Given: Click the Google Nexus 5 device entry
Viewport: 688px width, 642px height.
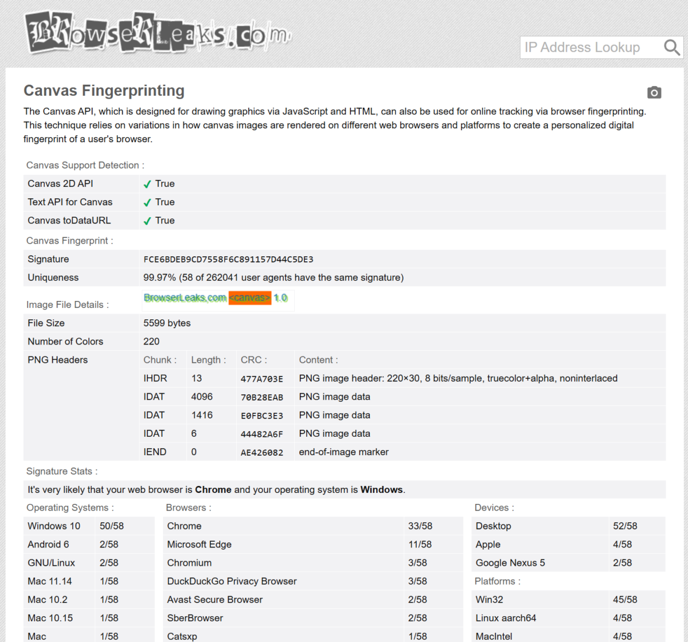Looking at the screenshot, I should coord(510,563).
